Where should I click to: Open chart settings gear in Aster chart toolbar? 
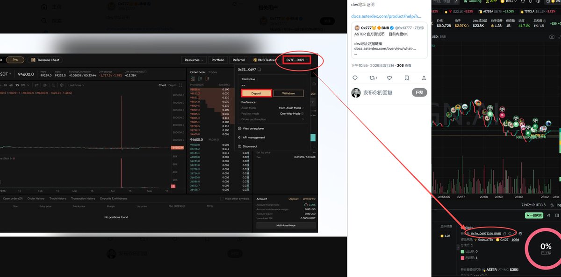pyautogui.click(x=62, y=85)
